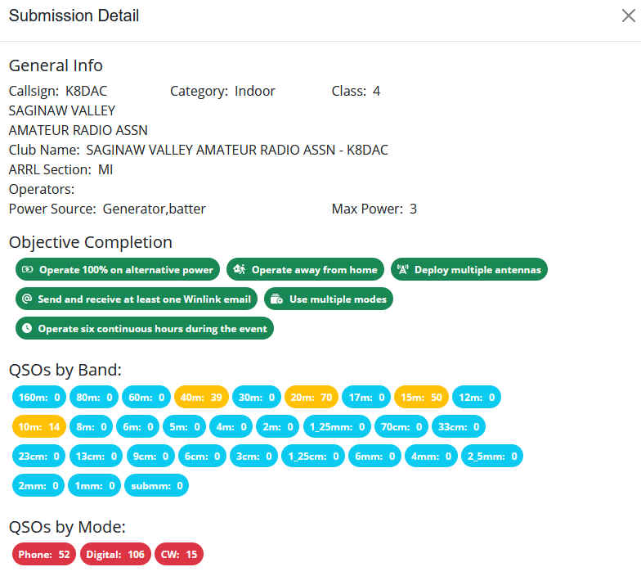Click the clock icon on six hours badge
This screenshot has height=585, width=641.
click(x=27, y=328)
